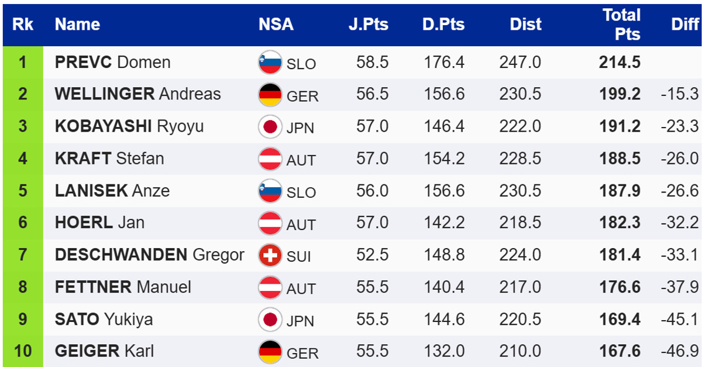The image size is (702, 367).
Task: Click the NSA column header
Action: 276,25
